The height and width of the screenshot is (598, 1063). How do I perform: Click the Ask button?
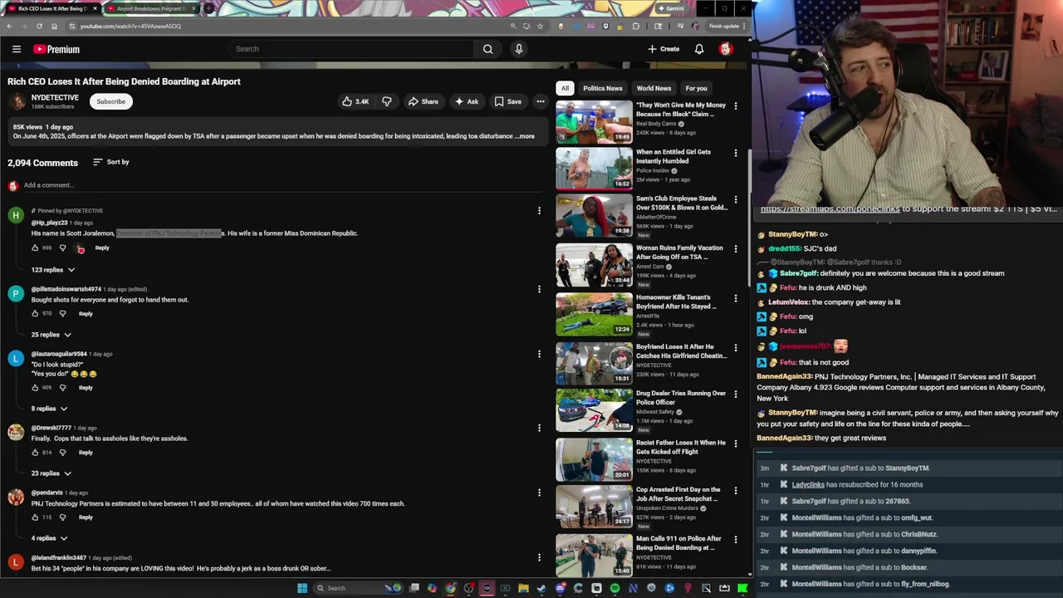coord(466,101)
